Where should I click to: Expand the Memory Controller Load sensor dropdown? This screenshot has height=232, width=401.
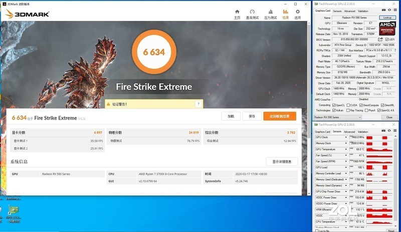(346, 173)
